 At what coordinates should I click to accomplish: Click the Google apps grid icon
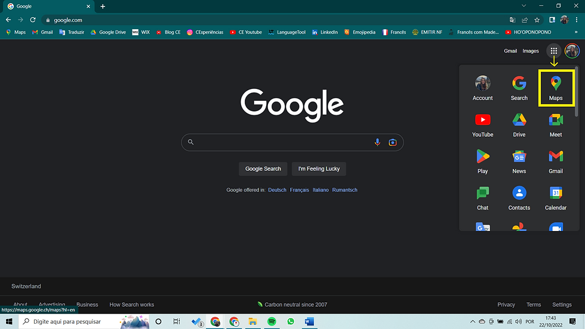click(x=554, y=51)
